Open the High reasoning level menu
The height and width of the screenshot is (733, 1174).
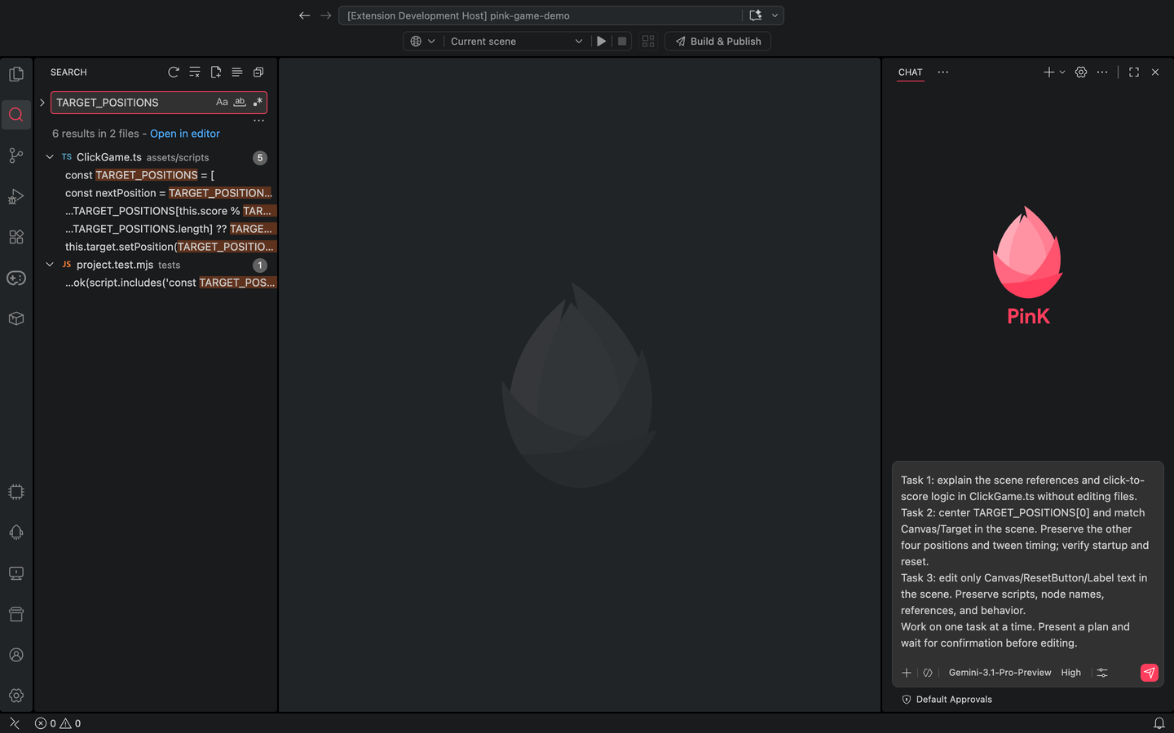point(1071,673)
